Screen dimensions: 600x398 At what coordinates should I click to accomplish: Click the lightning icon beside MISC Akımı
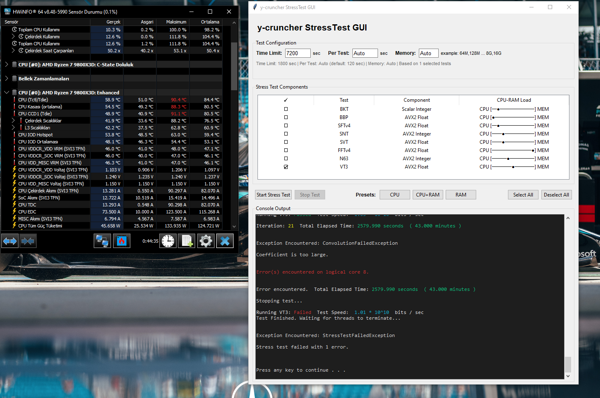(x=14, y=219)
